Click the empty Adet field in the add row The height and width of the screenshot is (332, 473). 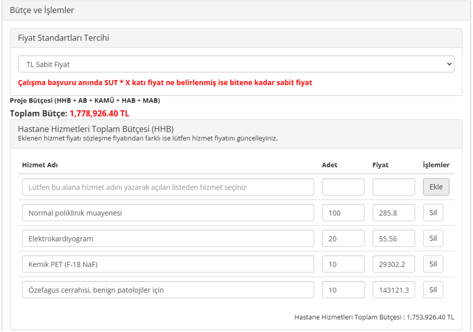[x=343, y=187]
